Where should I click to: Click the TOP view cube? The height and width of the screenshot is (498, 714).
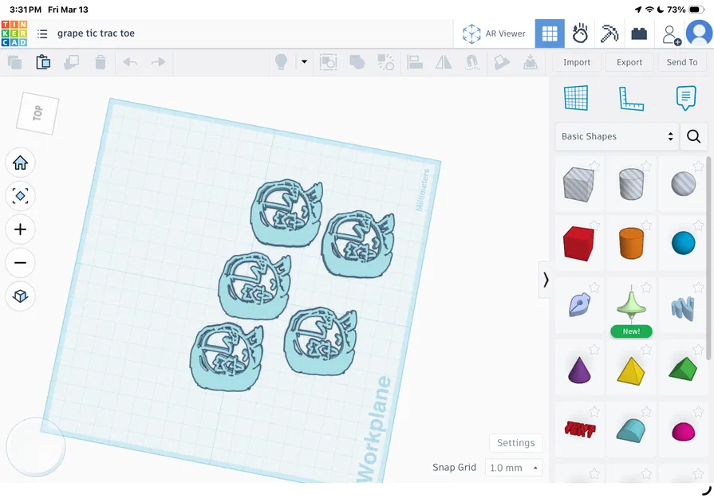point(37,113)
